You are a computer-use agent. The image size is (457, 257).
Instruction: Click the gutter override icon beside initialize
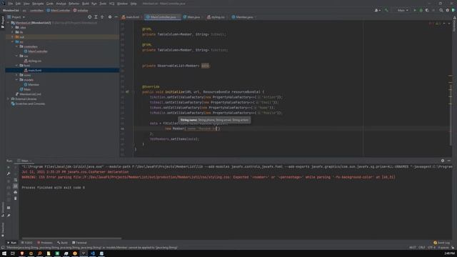127,92
